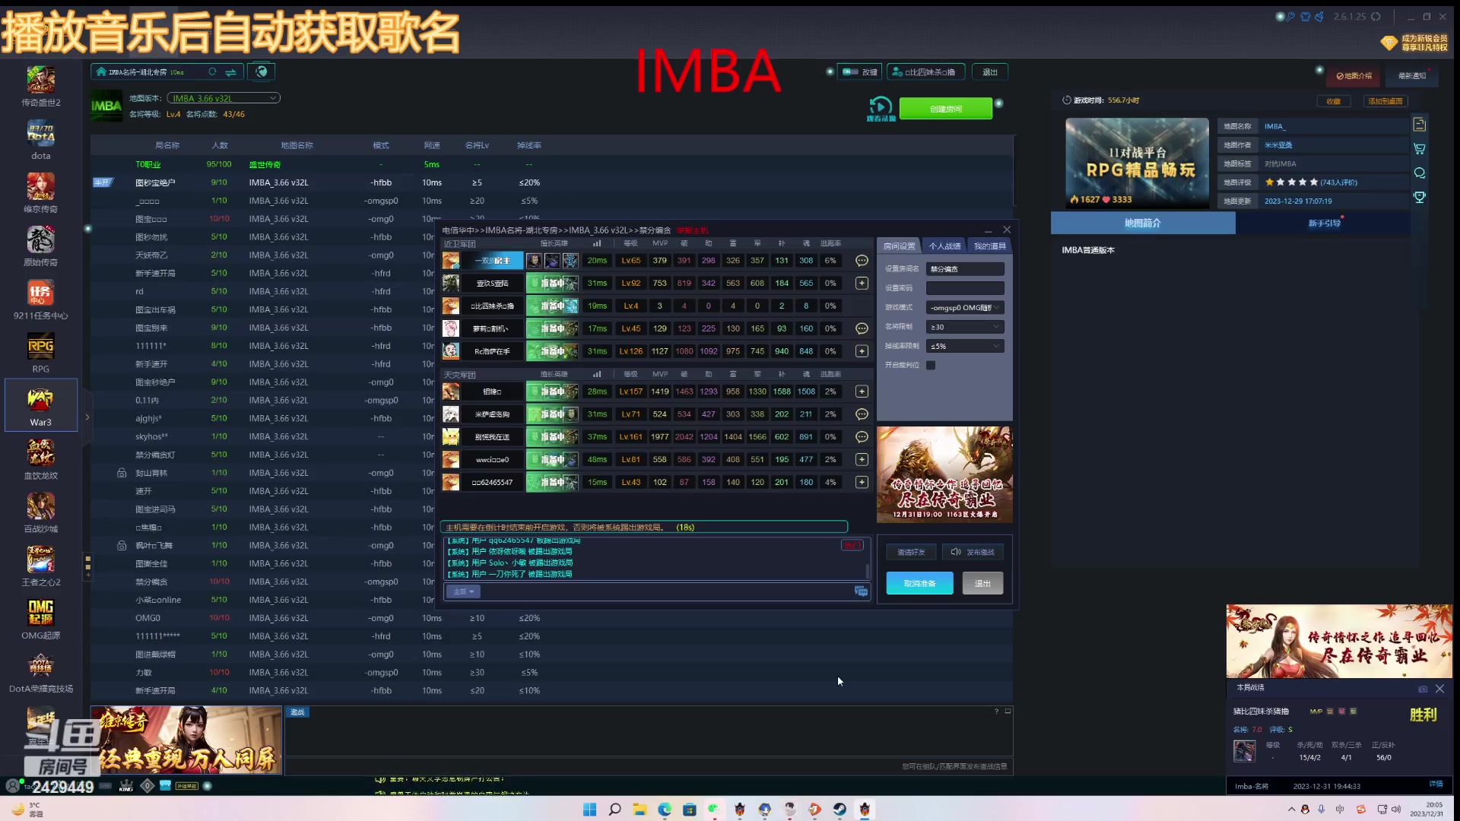Screen dimensions: 1460x821
Task: Open the OMG起源 sidebar icon
Action: click(x=41, y=620)
